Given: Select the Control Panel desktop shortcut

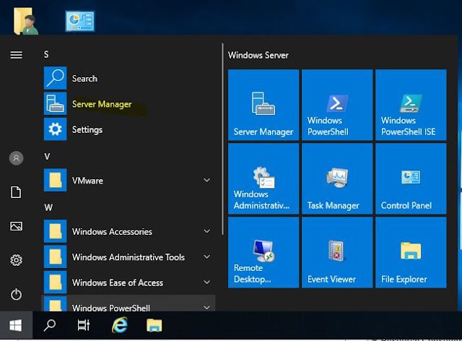Looking at the screenshot, I should tap(80, 21).
